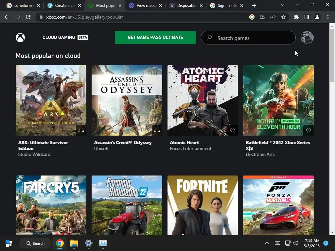Open the tab search dropdown arrow
Viewport: 335px width, 251px height.
click(x=282, y=5)
